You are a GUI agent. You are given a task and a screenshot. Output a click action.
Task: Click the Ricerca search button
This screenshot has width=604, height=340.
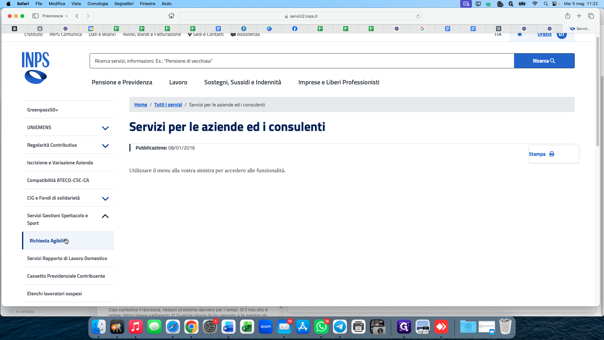pyautogui.click(x=544, y=61)
